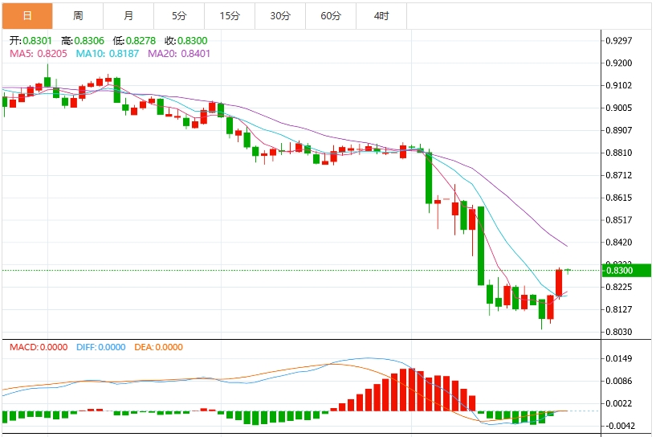
Task: Open the 5分 timeframe tab
Action: click(179, 16)
